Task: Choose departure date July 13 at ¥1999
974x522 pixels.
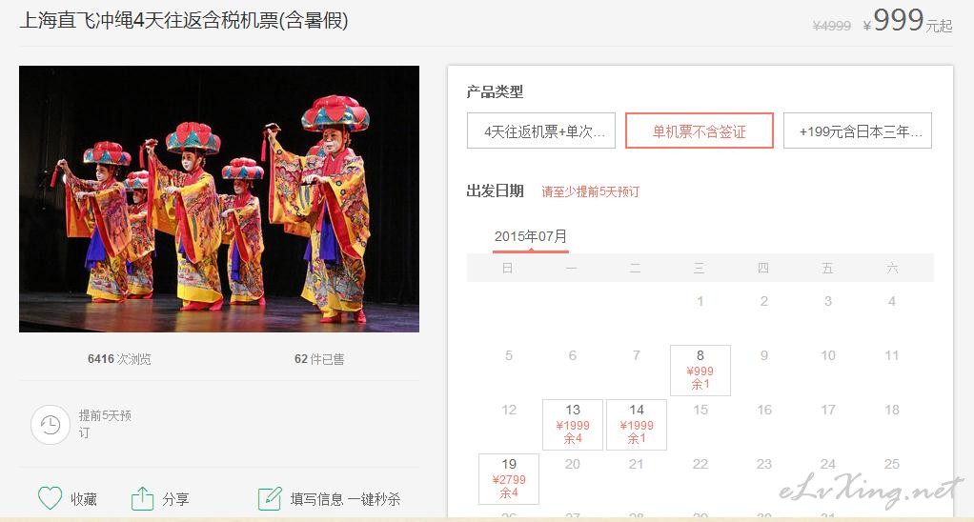Action: [x=573, y=425]
